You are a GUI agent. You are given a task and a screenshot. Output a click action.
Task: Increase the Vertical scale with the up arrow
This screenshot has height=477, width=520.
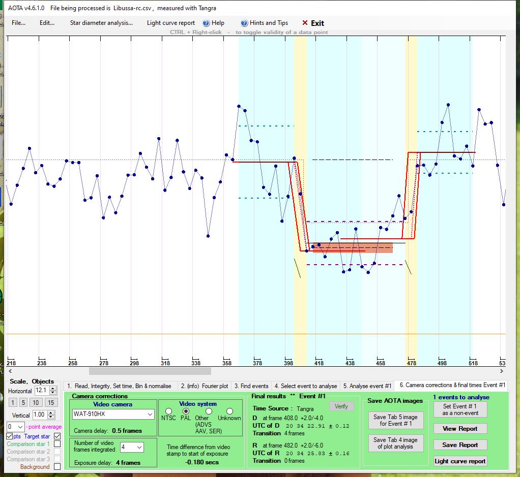click(51, 413)
